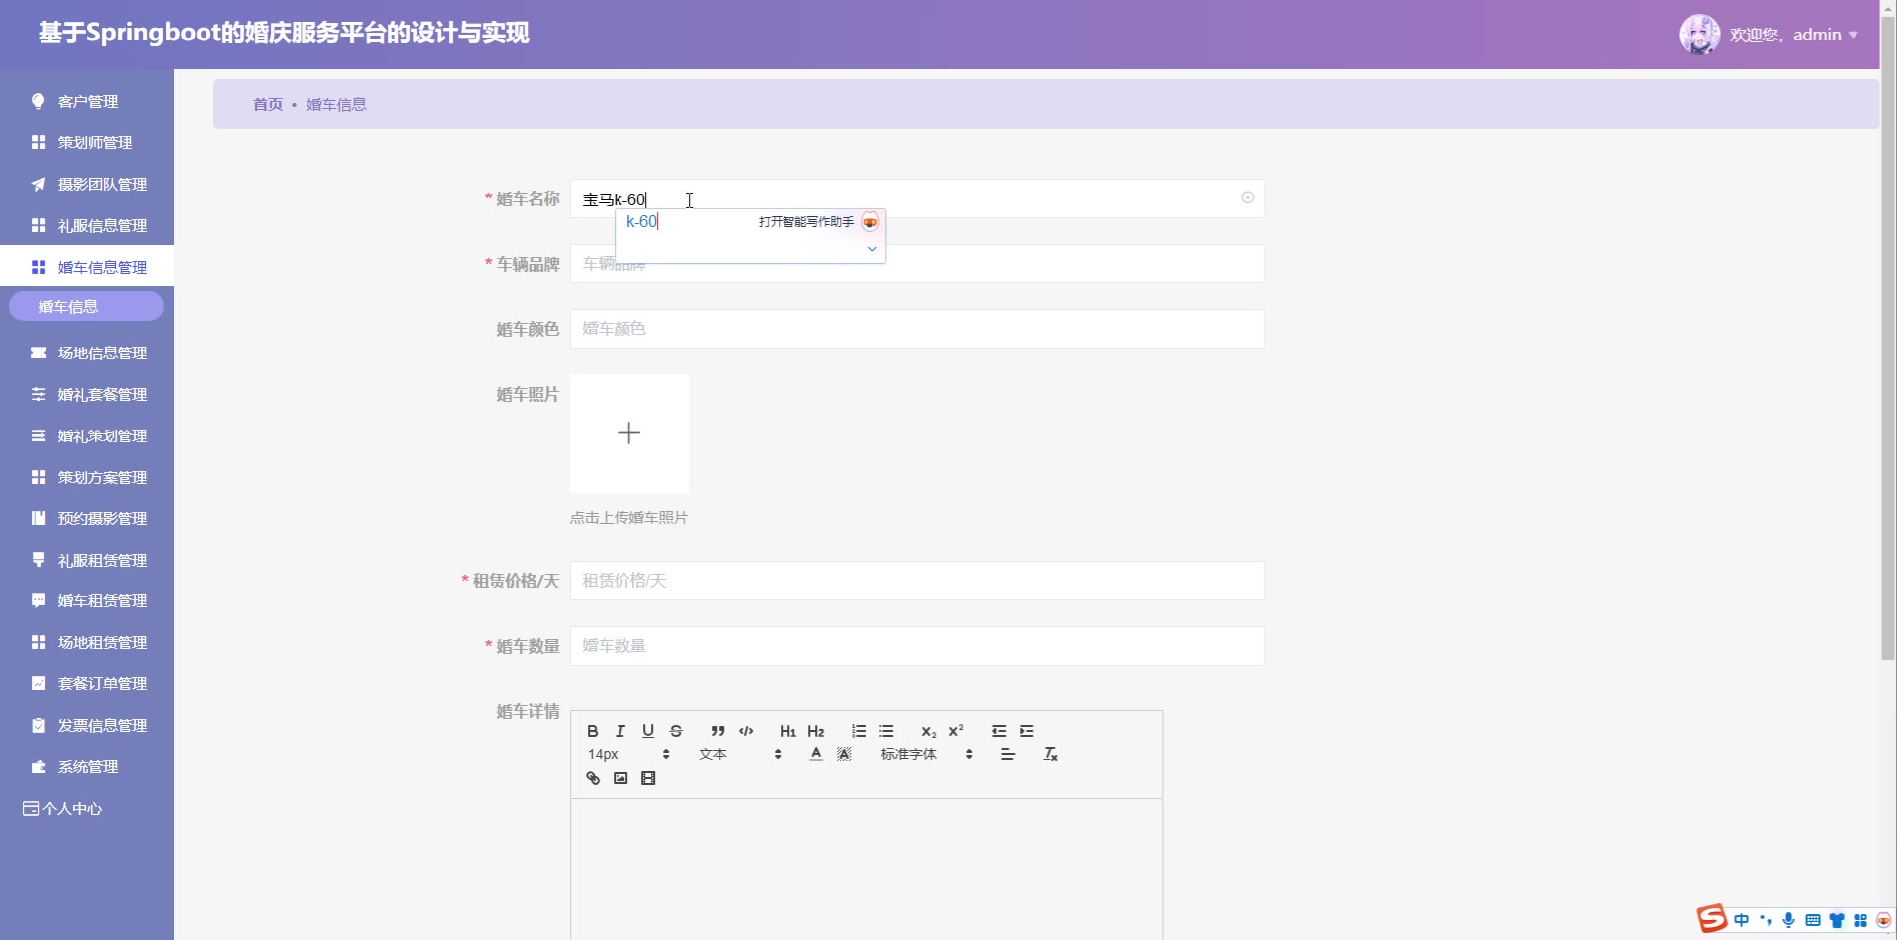This screenshot has height=940, width=1897.
Task: Open the 场地租赁管理 sidebar menu
Action: [87, 642]
